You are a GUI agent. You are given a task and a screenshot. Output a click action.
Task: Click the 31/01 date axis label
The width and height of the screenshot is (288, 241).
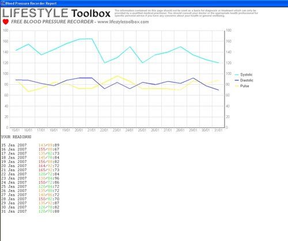[x=218, y=130]
